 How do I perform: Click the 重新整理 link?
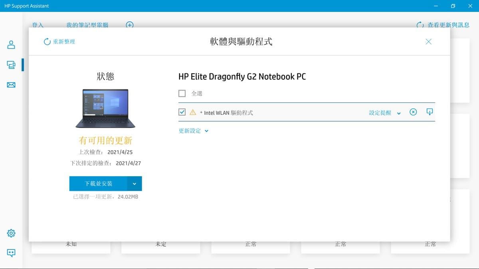pyautogui.click(x=64, y=41)
